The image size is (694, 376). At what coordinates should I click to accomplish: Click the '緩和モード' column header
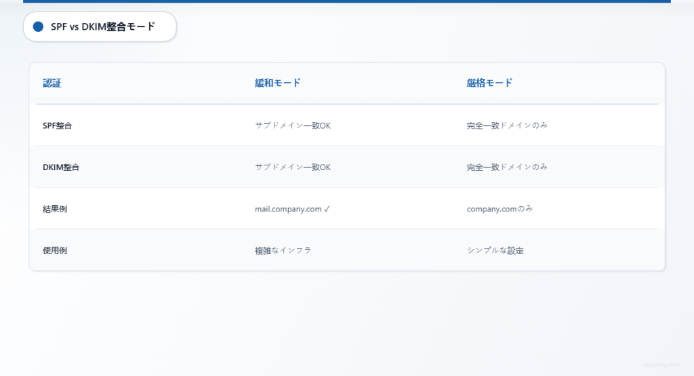277,83
